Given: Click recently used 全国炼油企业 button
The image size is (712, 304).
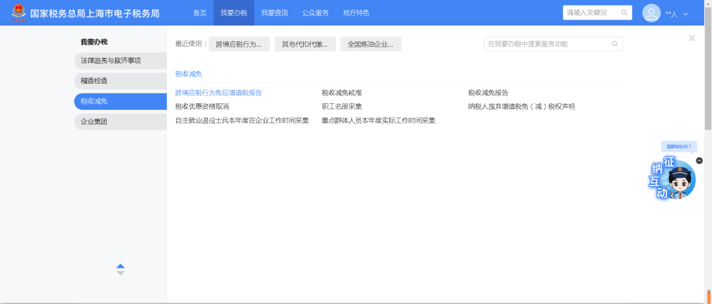Looking at the screenshot, I should click(x=371, y=44).
